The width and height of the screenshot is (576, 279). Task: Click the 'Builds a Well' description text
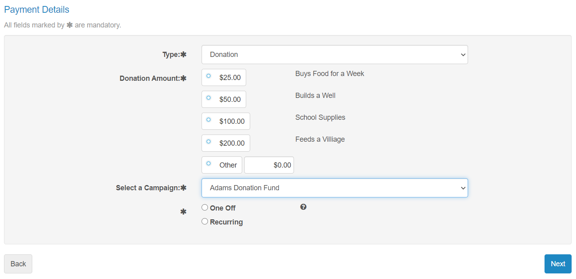(x=315, y=96)
